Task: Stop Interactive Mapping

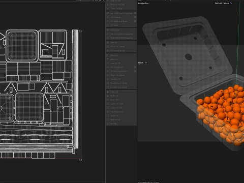Action: tap(121, 38)
